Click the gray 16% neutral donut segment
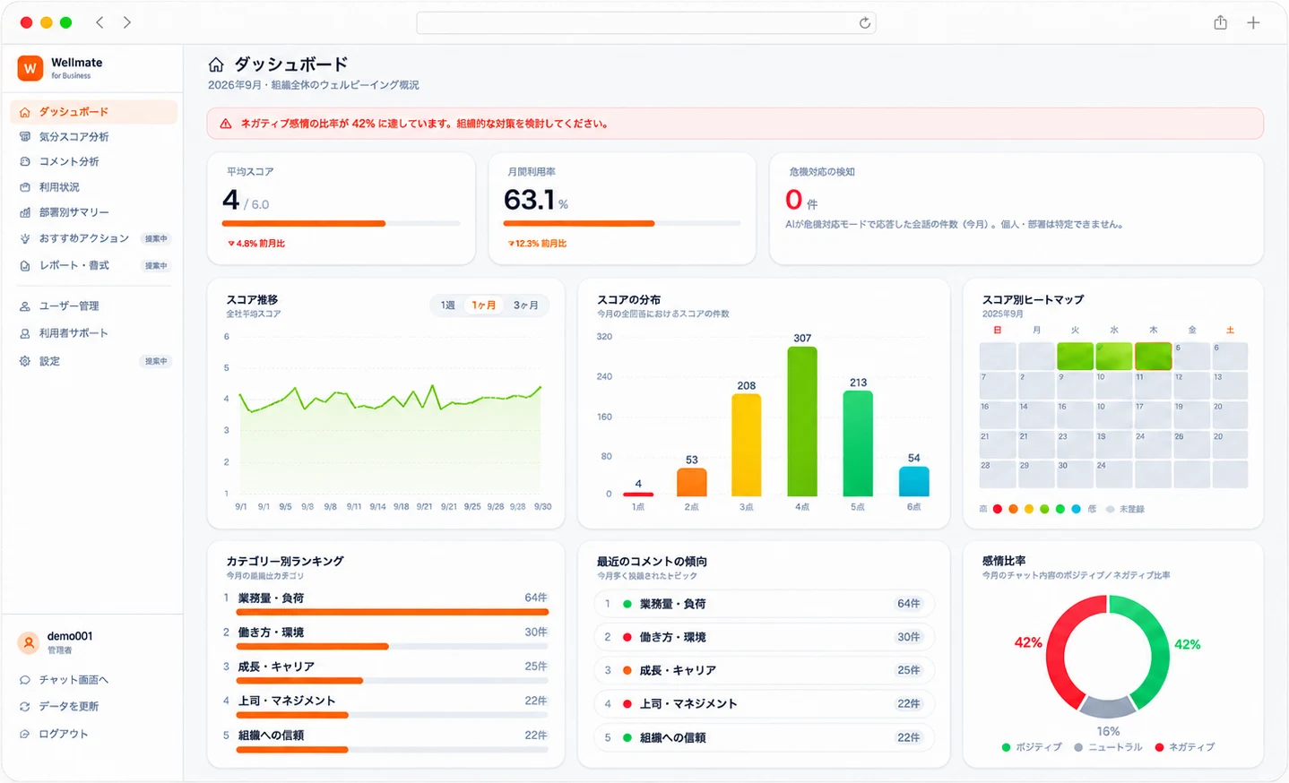Image resolution: width=1289 pixels, height=783 pixels. tap(1108, 708)
